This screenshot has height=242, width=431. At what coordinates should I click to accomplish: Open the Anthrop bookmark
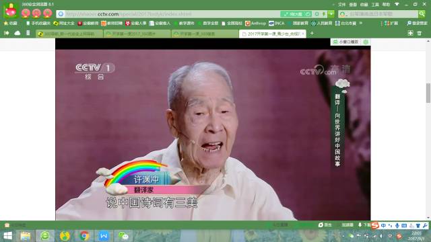256,24
